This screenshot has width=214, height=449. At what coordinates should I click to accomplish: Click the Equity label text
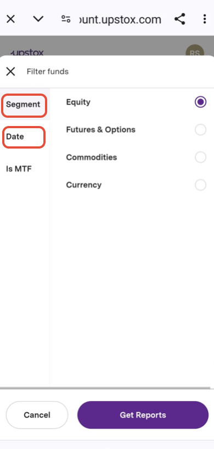tap(78, 102)
